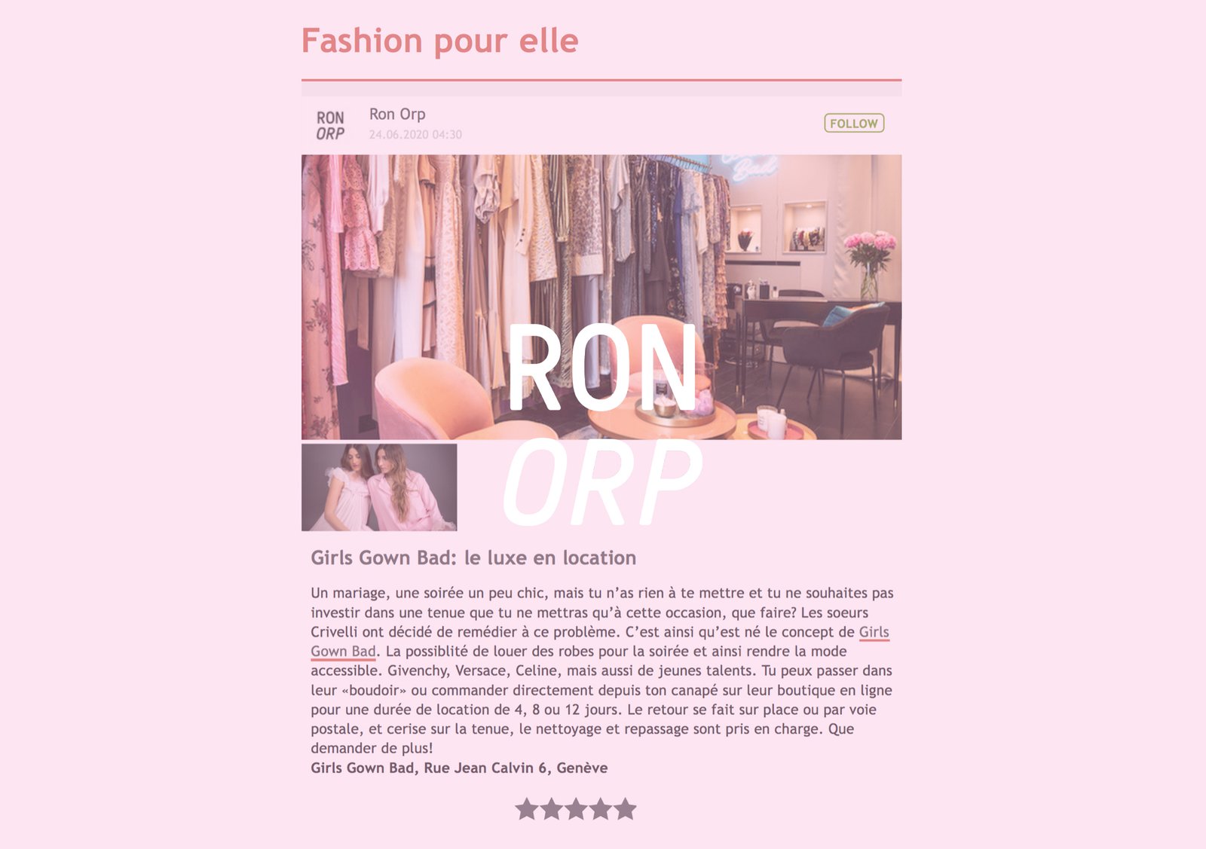Screen dimensions: 1206x849
Task: Follow Ron Orp with the FOLLOW button
Action: click(x=854, y=123)
